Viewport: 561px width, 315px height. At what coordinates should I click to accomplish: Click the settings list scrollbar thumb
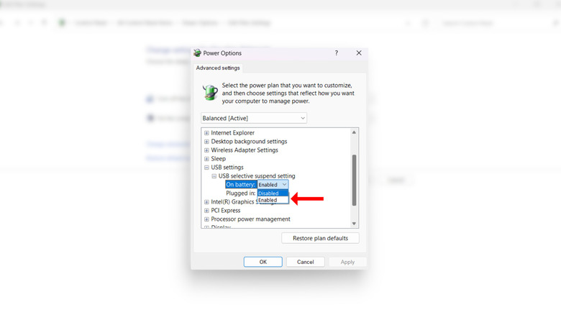tap(354, 180)
